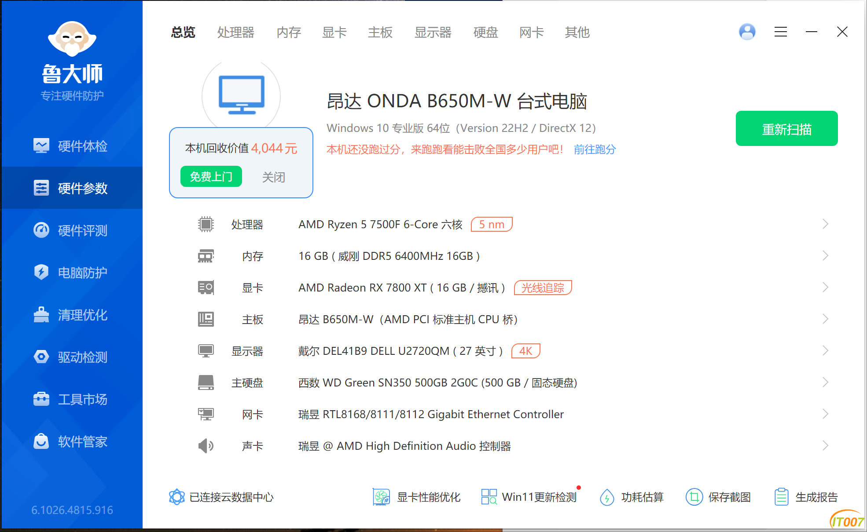Switch to the 网卡 tab
The image size is (867, 532).
(x=532, y=32)
